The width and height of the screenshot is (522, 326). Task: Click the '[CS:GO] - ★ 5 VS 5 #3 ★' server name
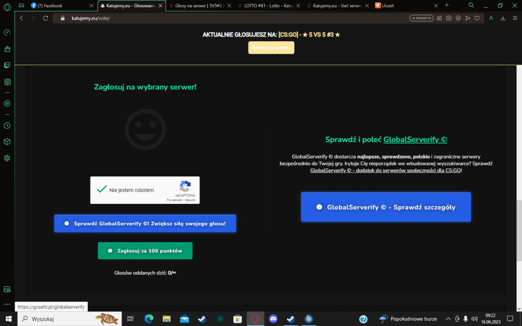tap(309, 34)
